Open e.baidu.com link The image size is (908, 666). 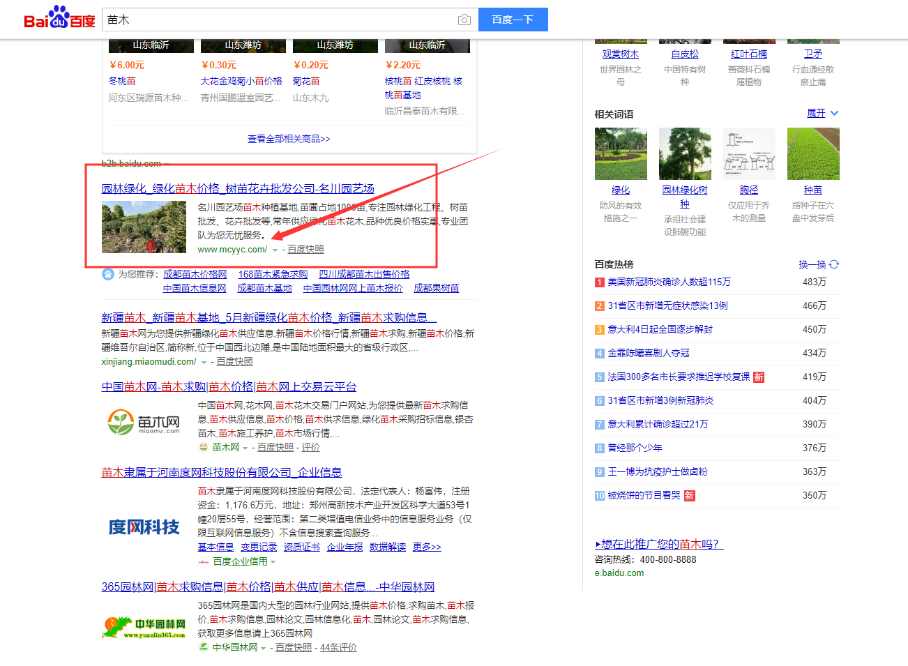tap(619, 573)
